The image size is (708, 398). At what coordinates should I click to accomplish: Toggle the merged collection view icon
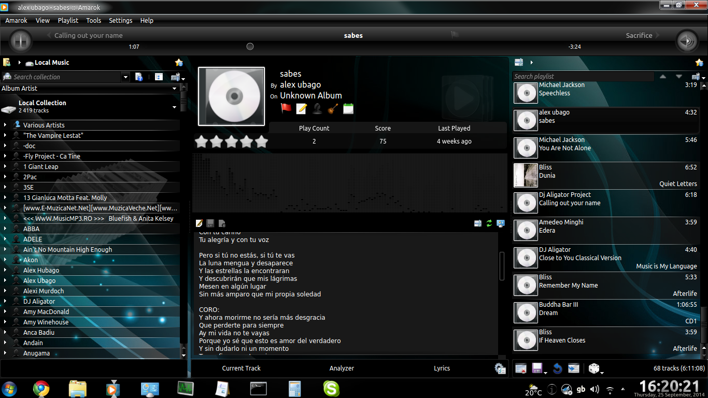(159, 77)
